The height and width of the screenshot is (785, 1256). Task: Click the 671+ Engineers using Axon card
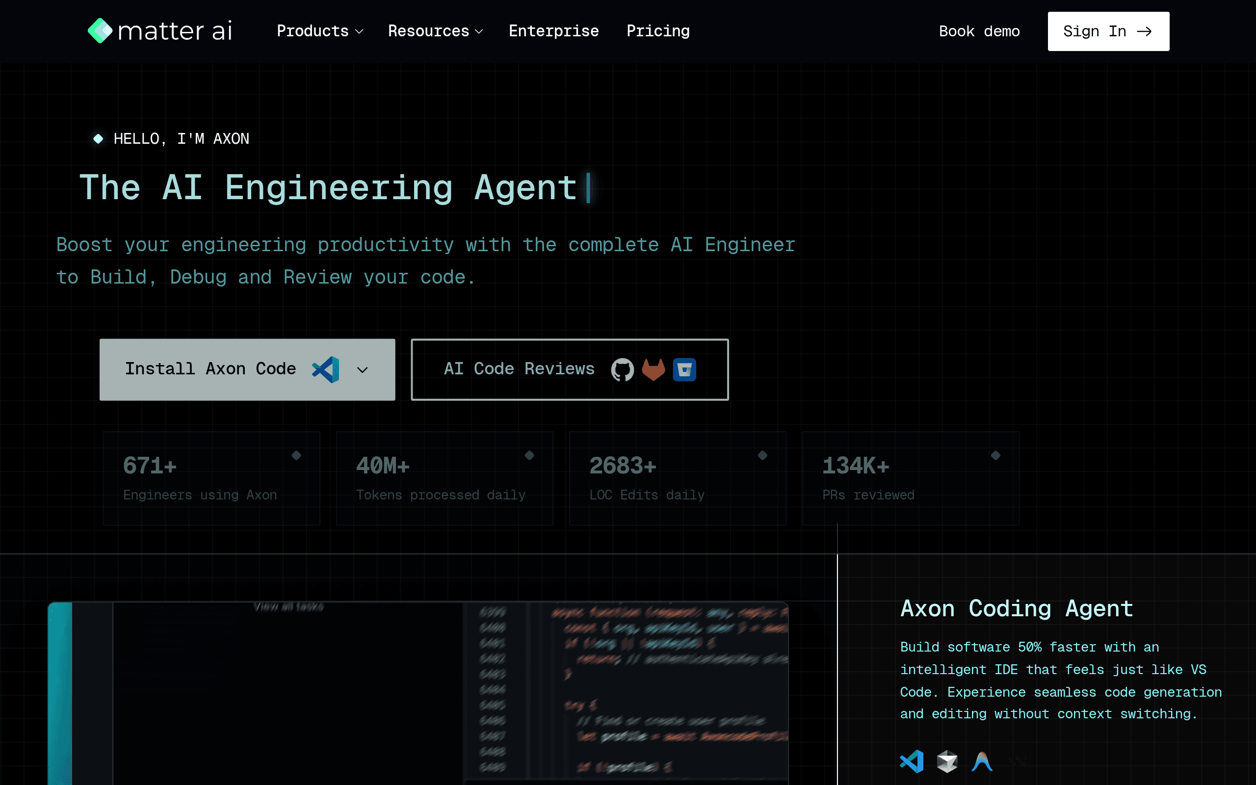click(212, 478)
